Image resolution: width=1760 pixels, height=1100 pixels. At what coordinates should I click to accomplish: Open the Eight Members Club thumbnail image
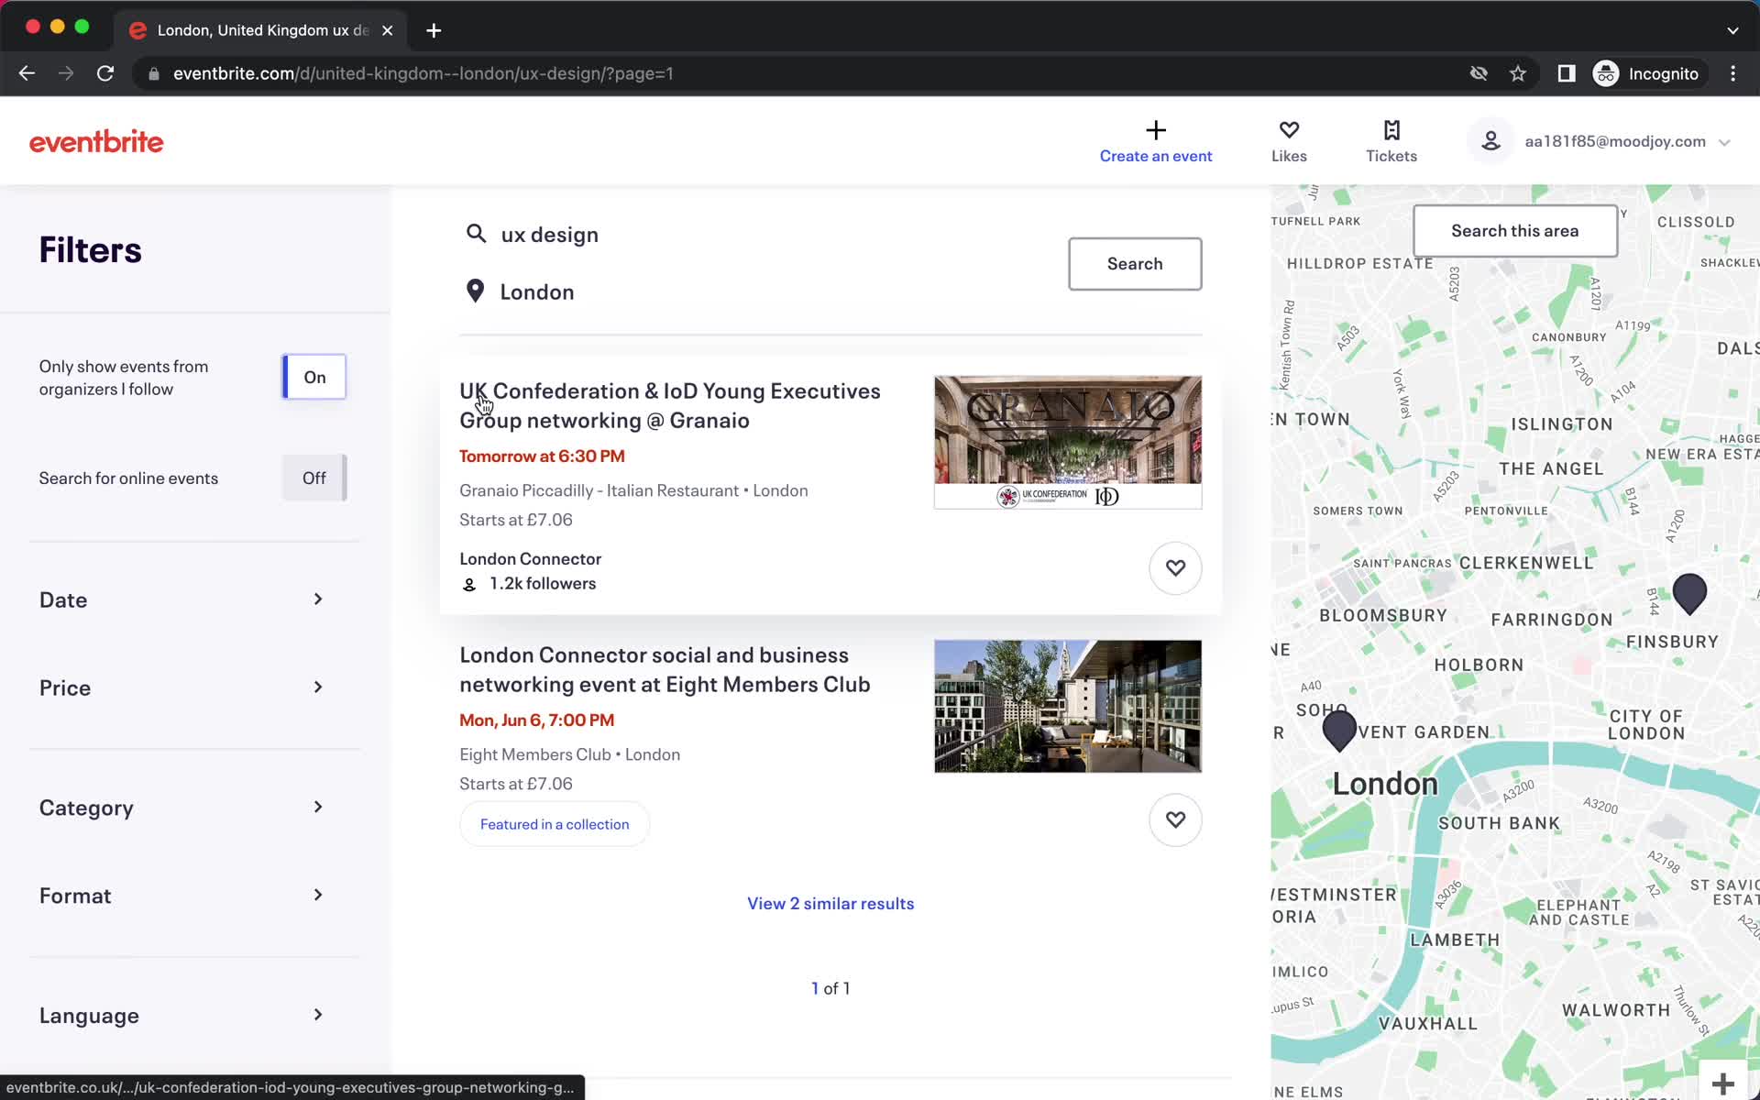1068,706
